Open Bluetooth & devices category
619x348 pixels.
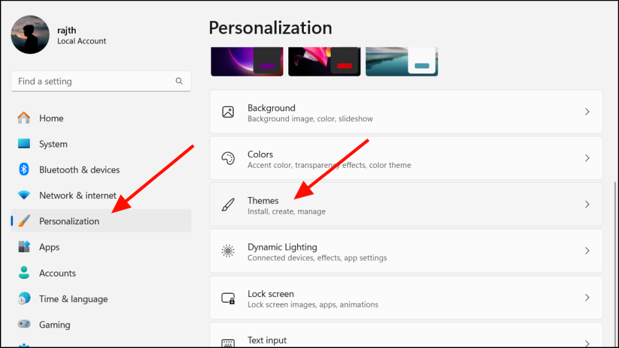tap(101, 170)
